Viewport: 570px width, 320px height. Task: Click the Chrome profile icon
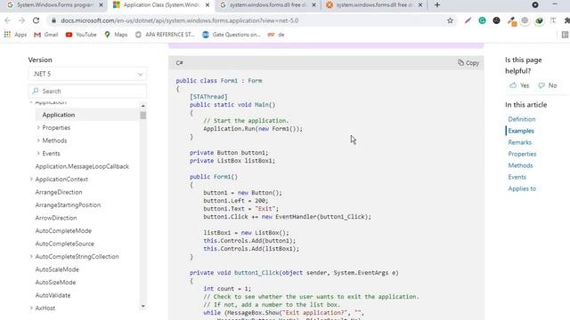(x=535, y=5)
